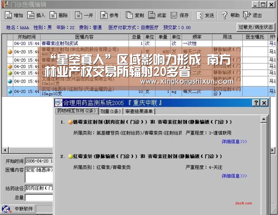Click the 给药途径 input field
Screen dimensions: 278x215
39,188
